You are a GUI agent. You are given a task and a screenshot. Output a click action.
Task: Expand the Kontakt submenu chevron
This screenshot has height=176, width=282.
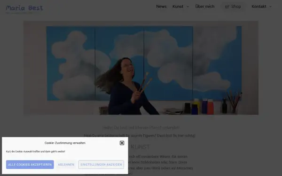pyautogui.click(x=270, y=7)
